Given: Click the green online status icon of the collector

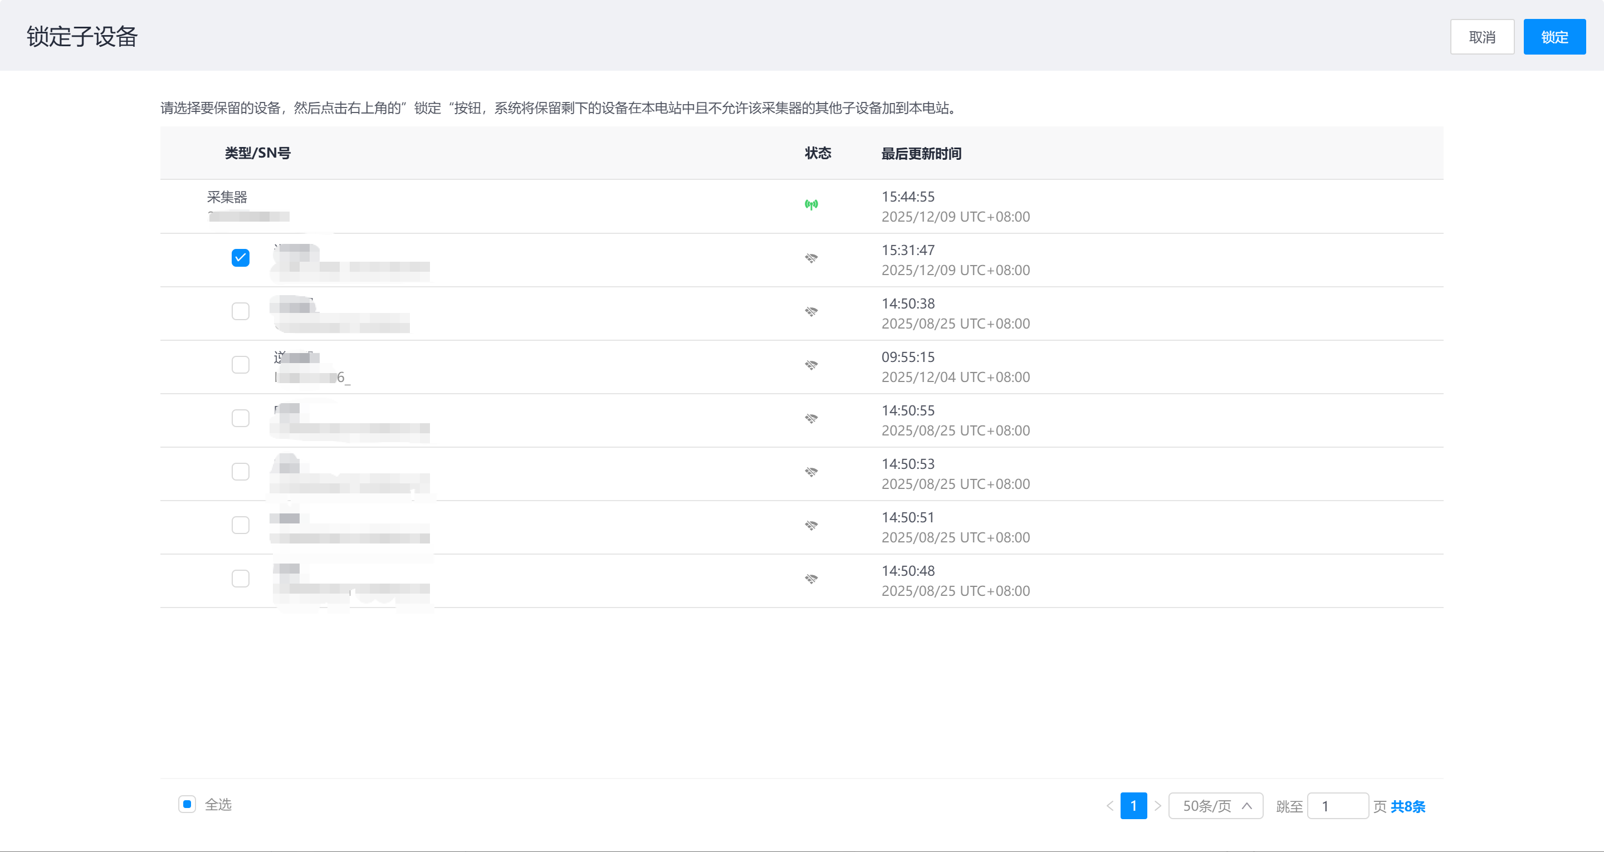Looking at the screenshot, I should (x=811, y=204).
